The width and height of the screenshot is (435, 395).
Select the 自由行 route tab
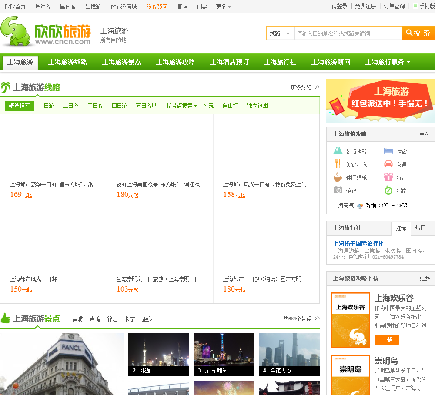point(230,106)
